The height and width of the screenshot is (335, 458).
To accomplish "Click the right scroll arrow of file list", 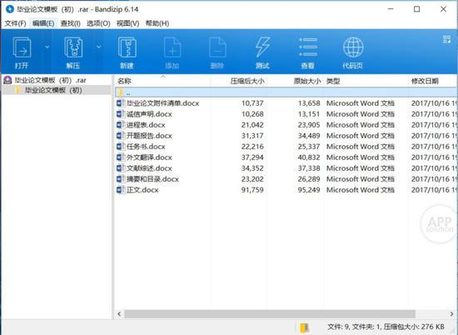I will (451, 314).
